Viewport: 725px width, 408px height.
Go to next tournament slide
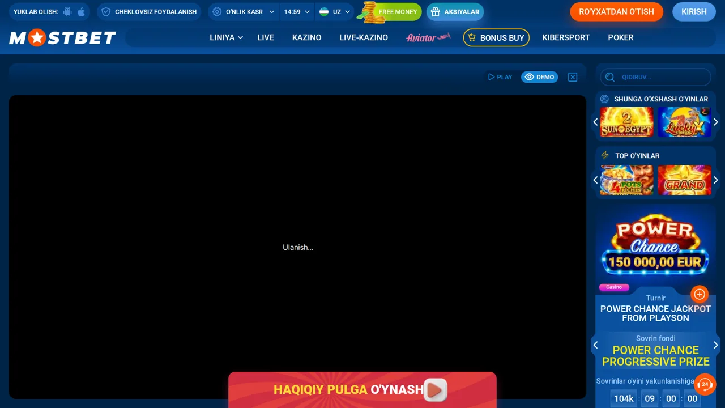point(716,345)
